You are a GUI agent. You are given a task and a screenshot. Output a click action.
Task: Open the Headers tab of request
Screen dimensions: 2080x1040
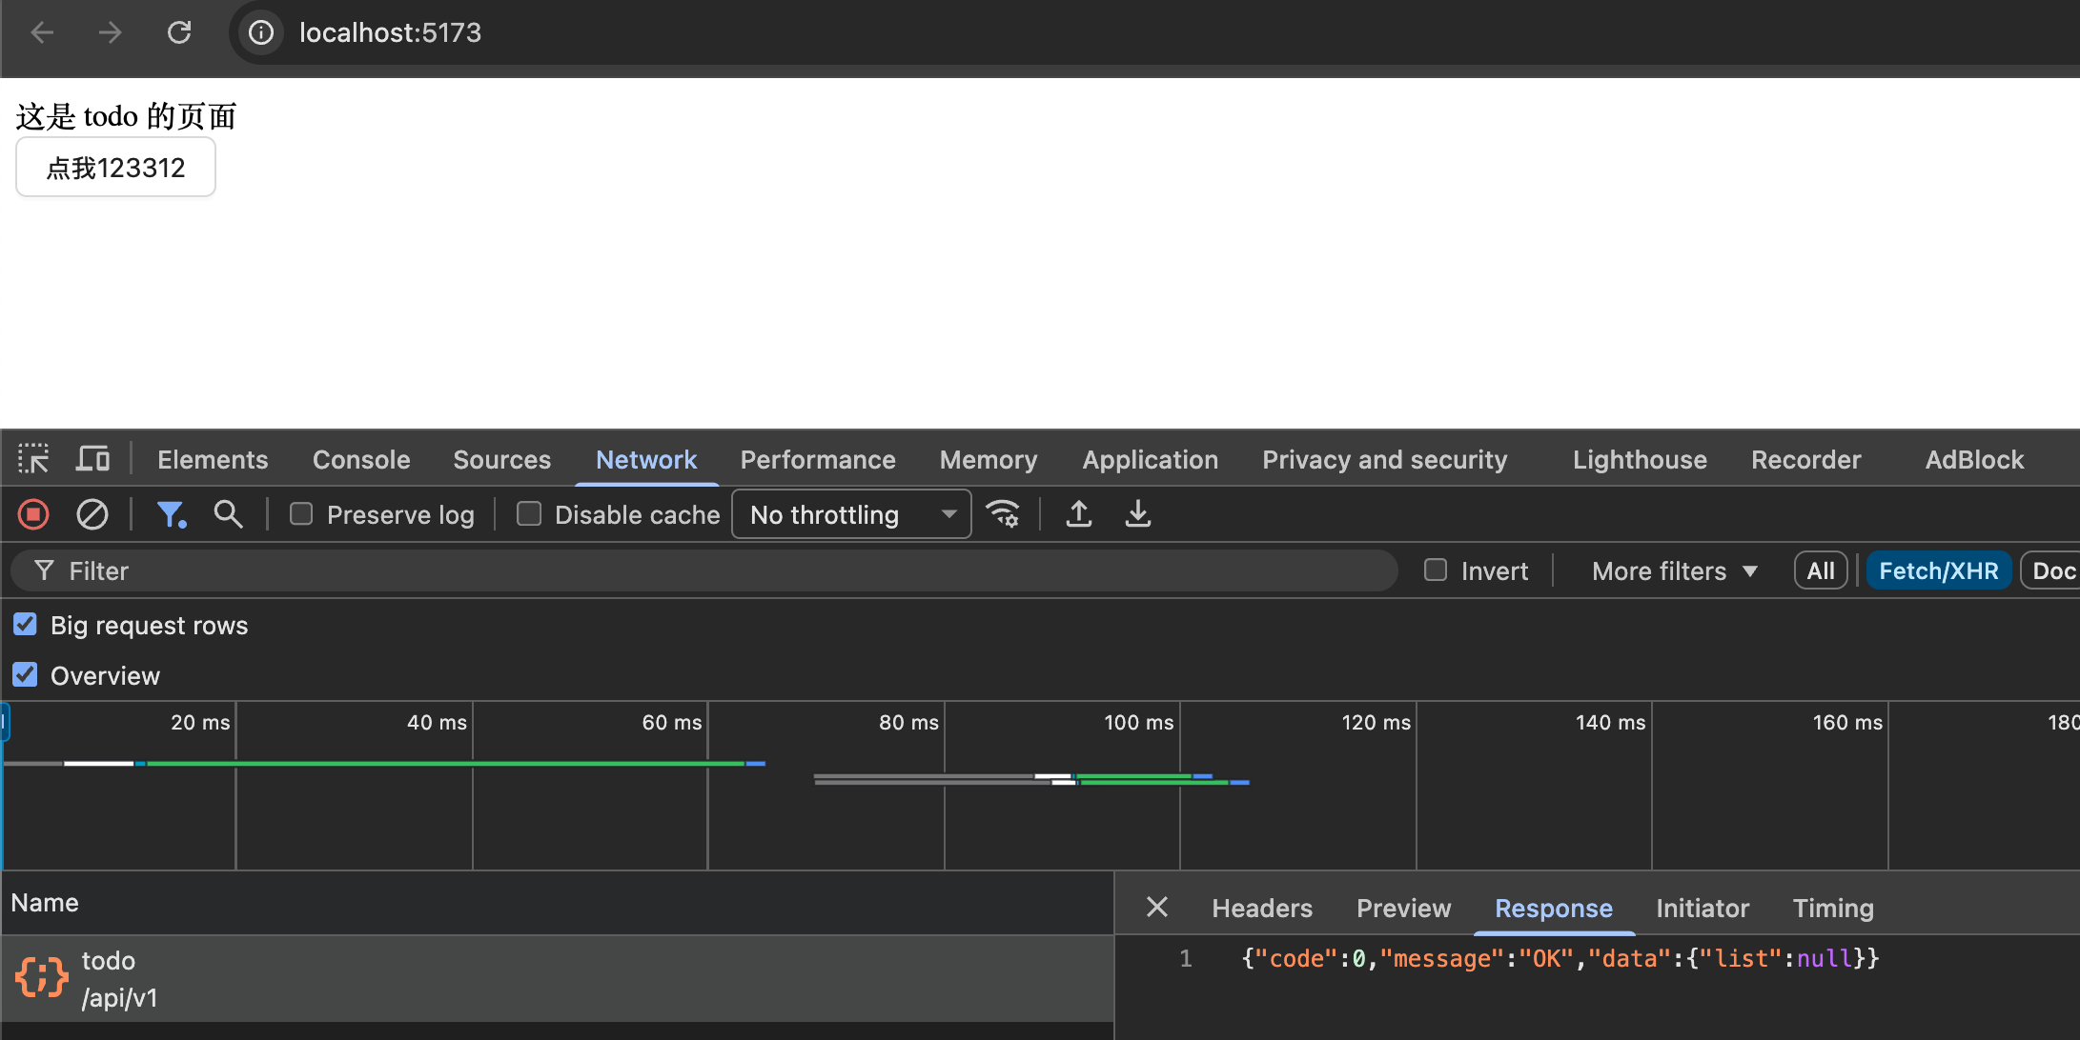pyautogui.click(x=1261, y=908)
